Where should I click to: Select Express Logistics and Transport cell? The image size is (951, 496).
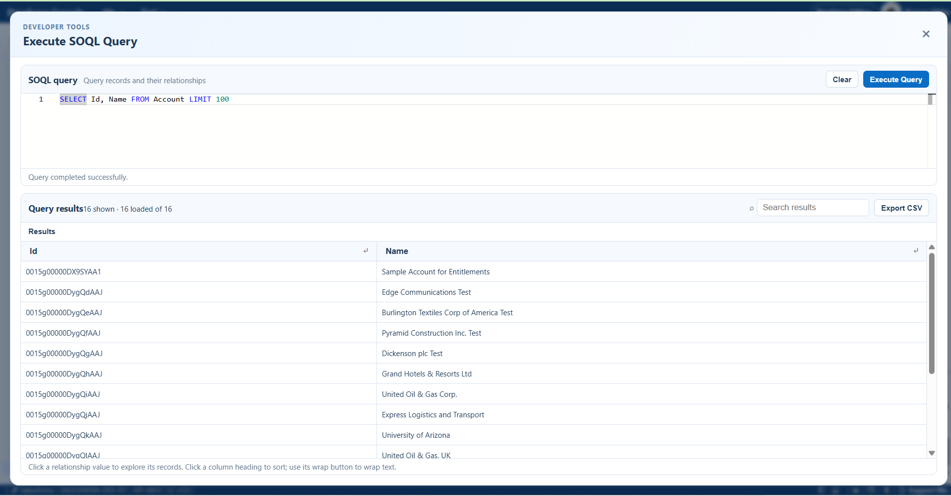pos(651,415)
